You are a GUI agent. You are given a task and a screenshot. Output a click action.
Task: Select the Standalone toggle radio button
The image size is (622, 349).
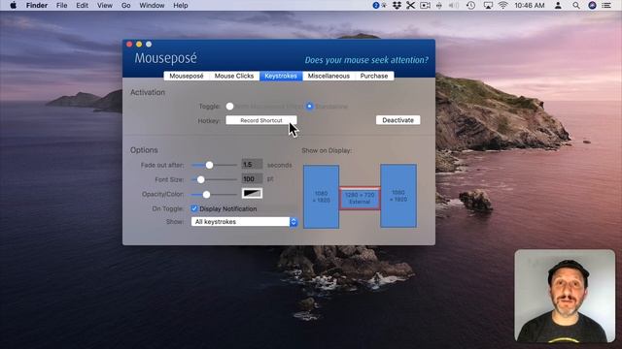pos(309,106)
